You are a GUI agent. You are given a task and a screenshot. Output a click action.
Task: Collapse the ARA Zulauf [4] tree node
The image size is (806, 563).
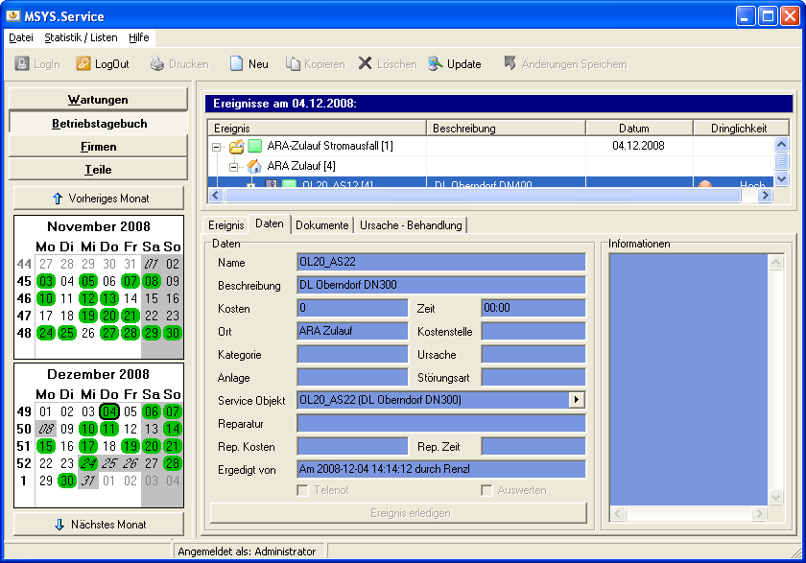(235, 166)
